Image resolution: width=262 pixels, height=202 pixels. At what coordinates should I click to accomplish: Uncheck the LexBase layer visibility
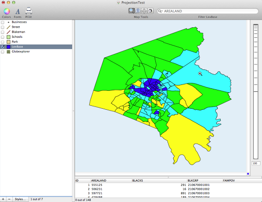click(x=3, y=47)
